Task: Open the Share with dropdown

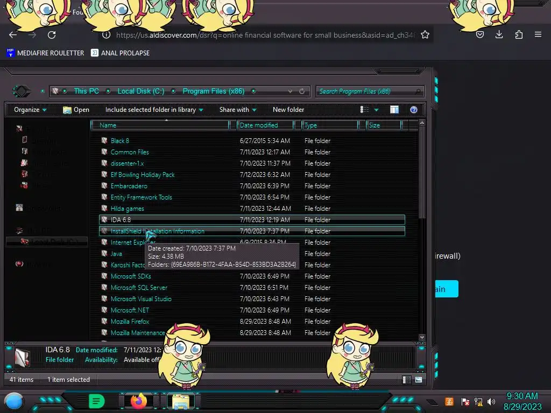Action: (x=238, y=110)
